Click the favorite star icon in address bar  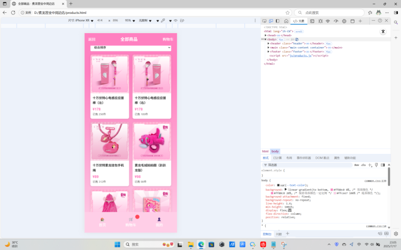pyautogui.click(x=288, y=12)
